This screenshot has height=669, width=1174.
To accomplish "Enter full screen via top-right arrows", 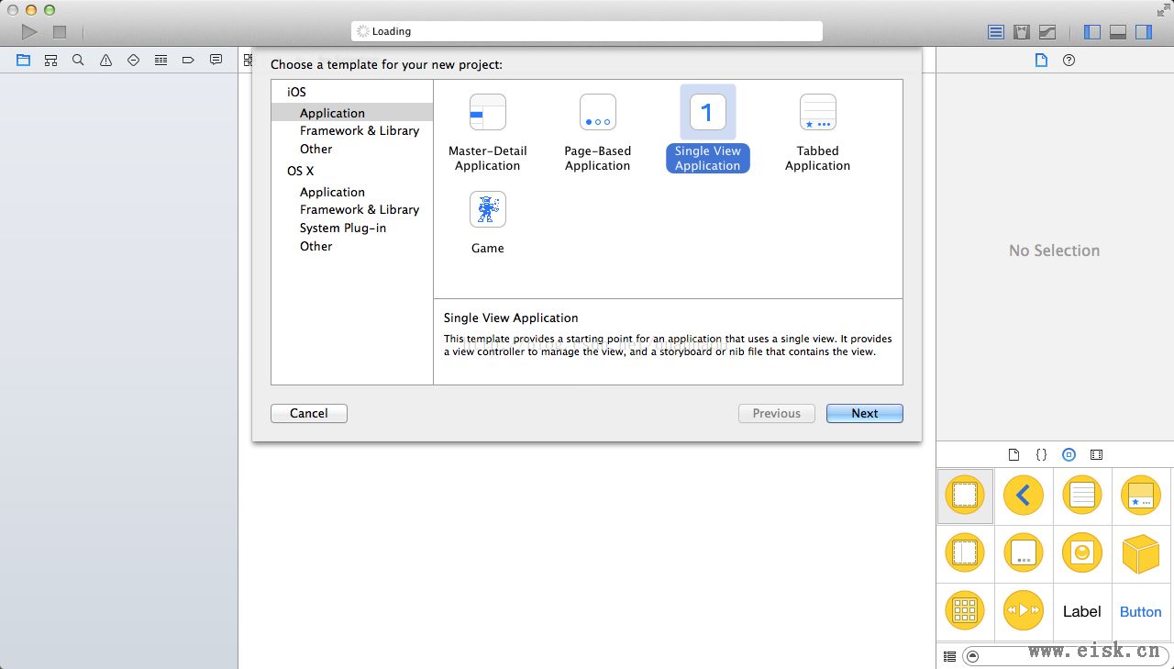I will (1163, 10).
